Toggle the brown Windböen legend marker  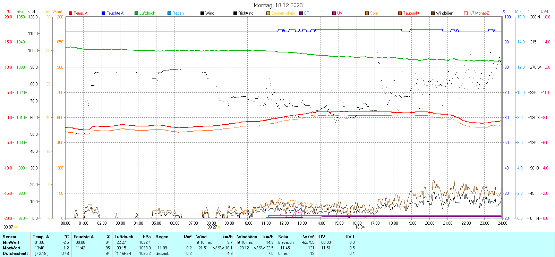pos(433,13)
